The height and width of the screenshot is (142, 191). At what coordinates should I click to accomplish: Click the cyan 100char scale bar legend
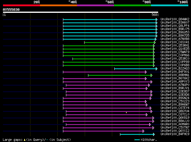coord(137,140)
